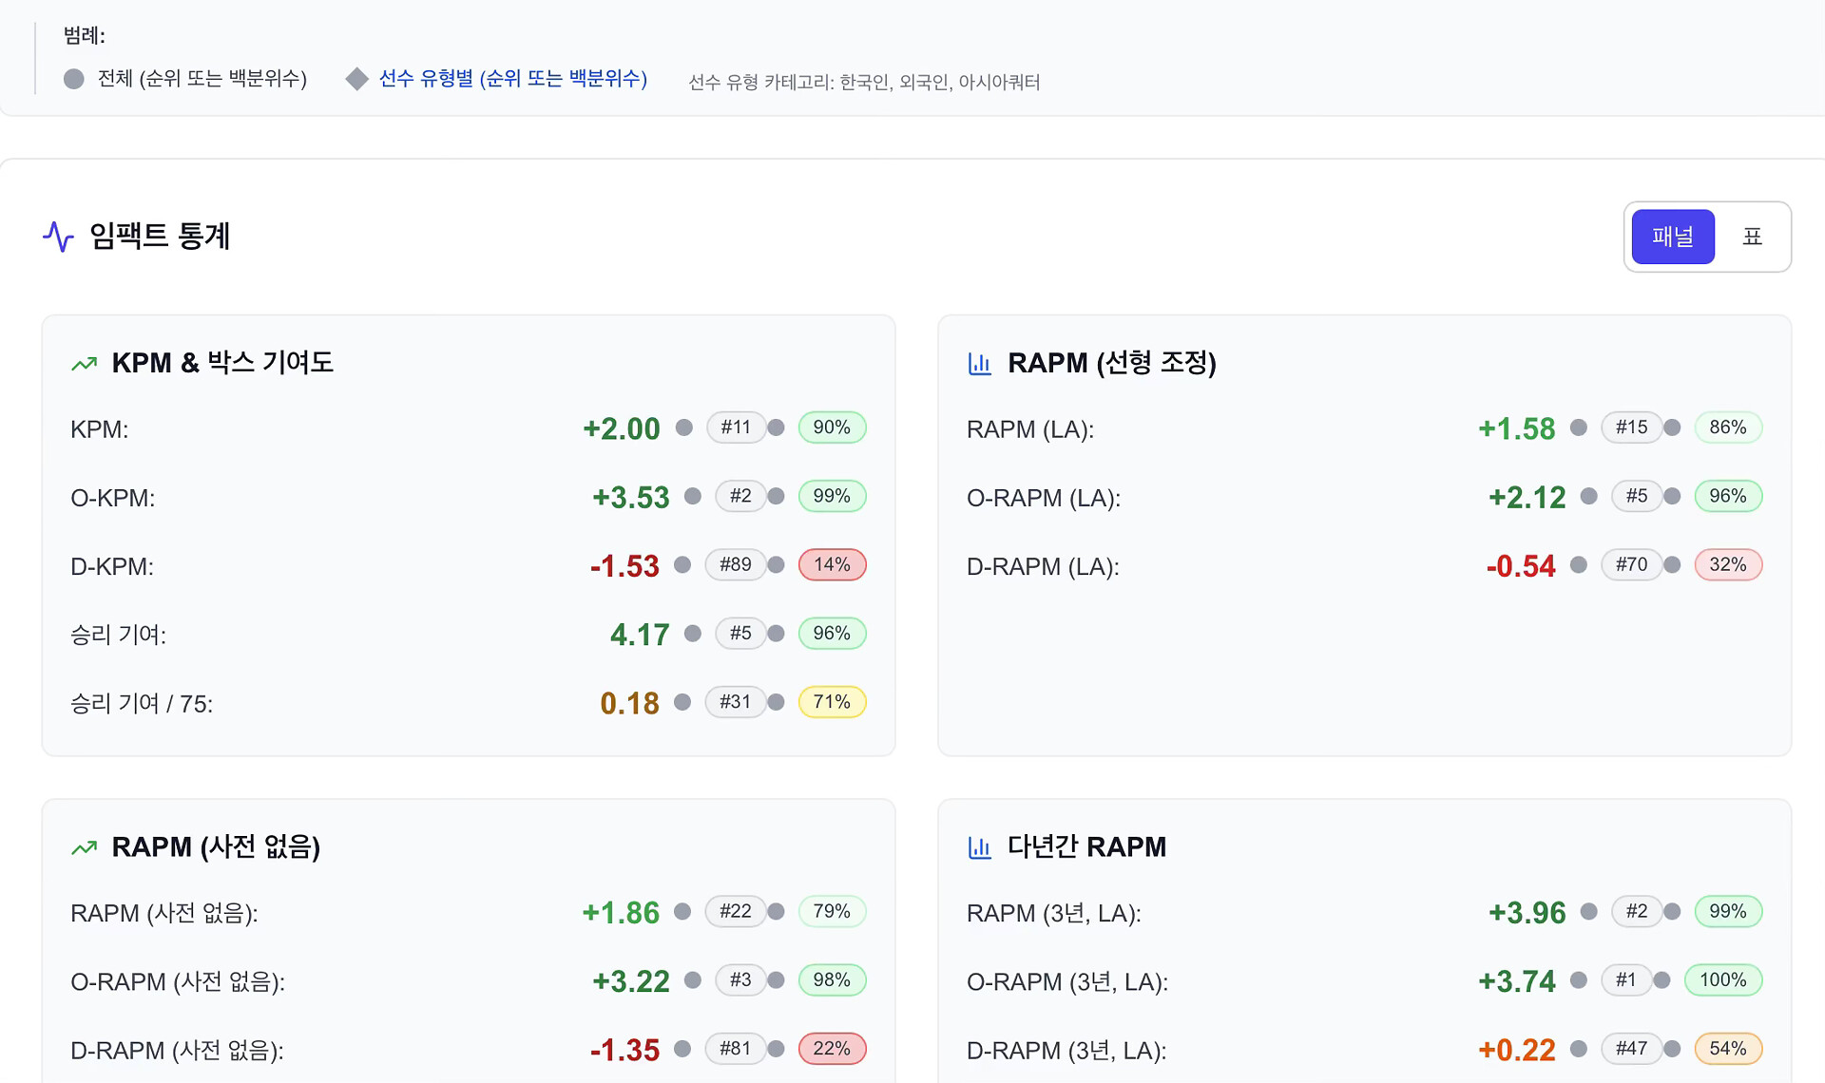Click the 100% badge for O-RAPM (3년, LA)
1825x1083 pixels.
tap(1722, 979)
